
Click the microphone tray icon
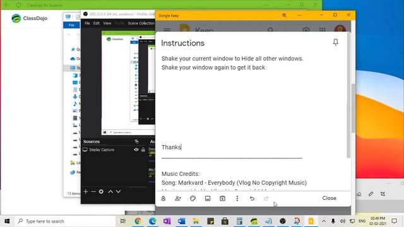[333, 221]
